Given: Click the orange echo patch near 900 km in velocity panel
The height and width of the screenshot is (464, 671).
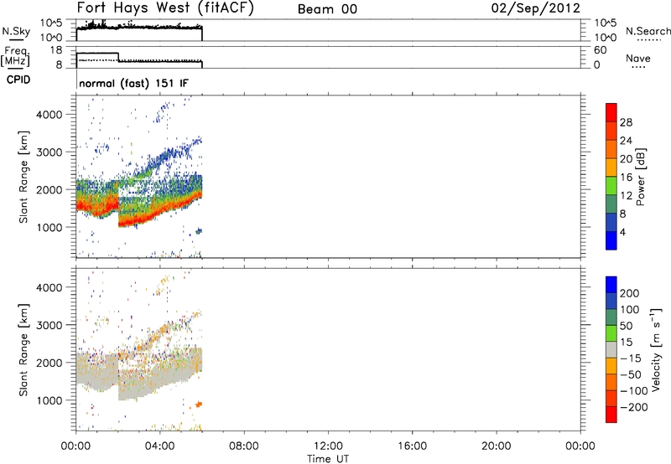Looking at the screenshot, I should coord(199,404).
